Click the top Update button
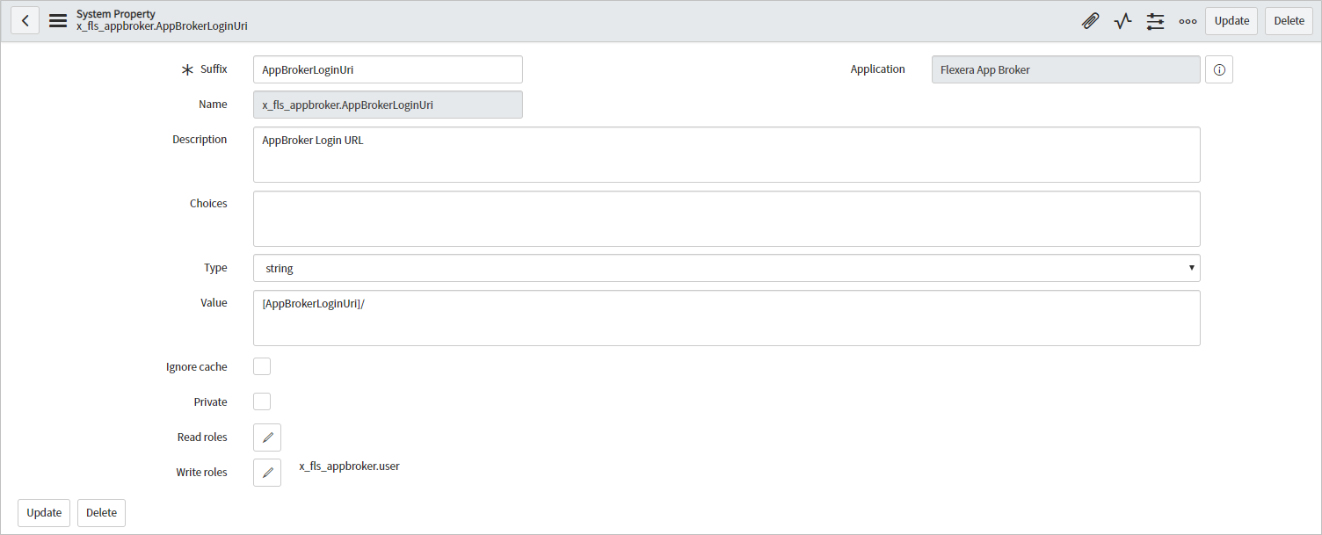This screenshot has width=1322, height=535. click(x=1231, y=20)
